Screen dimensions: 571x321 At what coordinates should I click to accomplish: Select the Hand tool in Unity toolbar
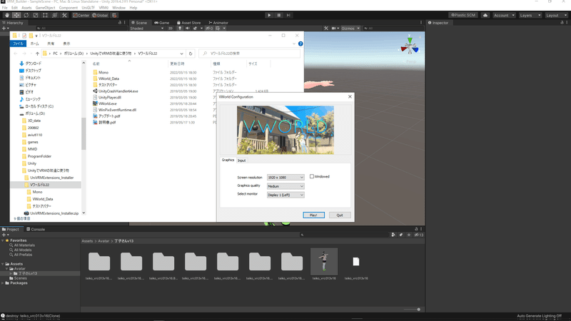(7, 15)
